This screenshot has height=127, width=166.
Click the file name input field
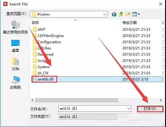tap(95, 108)
